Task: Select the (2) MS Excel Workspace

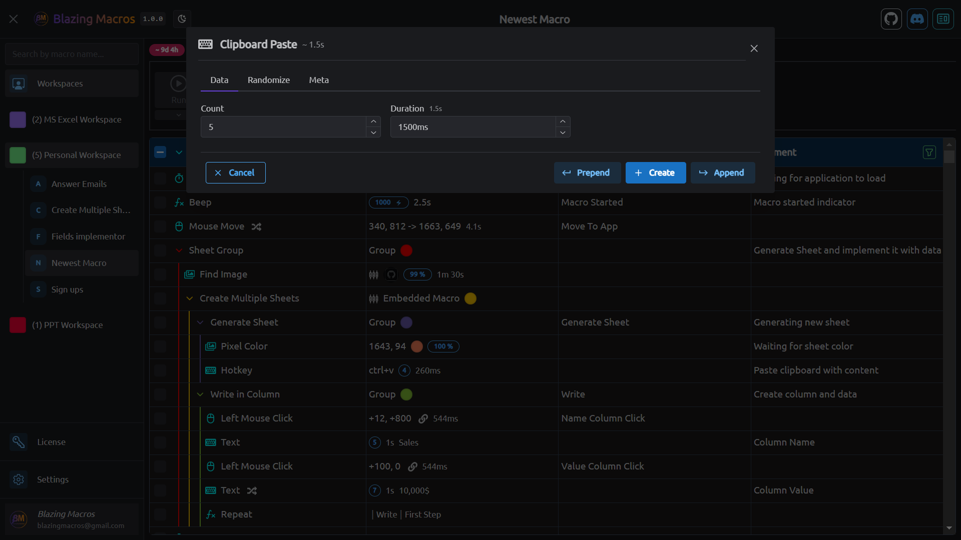Action: (x=72, y=119)
